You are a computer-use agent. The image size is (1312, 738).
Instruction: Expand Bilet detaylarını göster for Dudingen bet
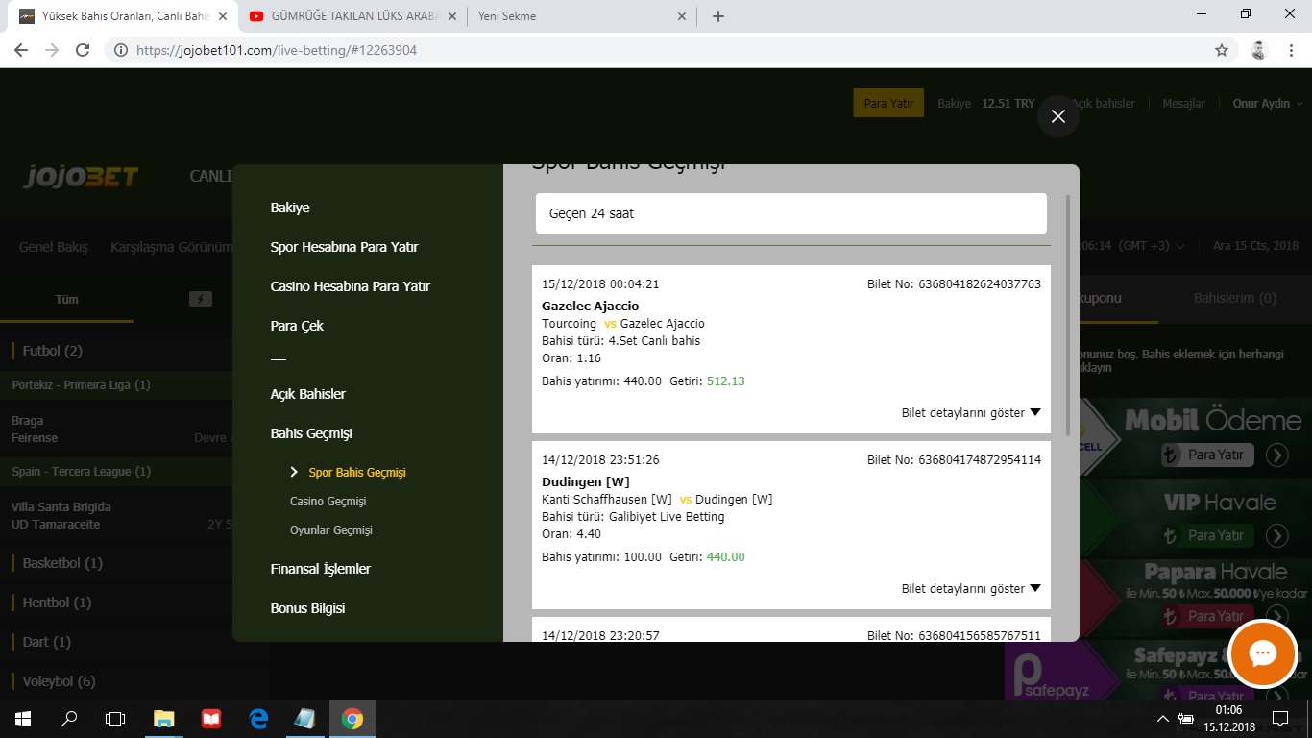(x=971, y=588)
